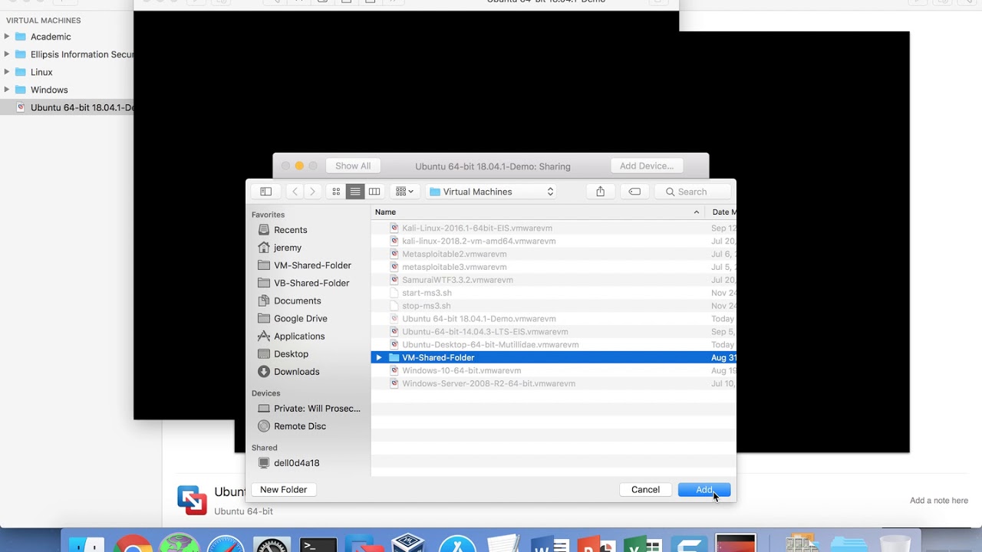Expand Windows folder in library

point(7,90)
